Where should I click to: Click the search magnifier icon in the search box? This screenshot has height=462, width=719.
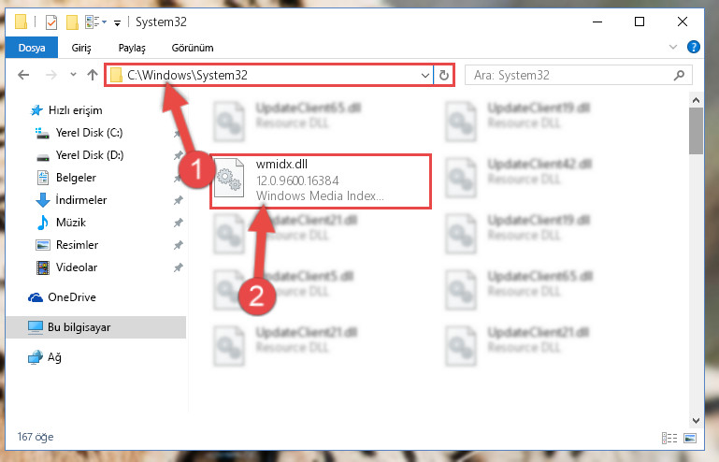(679, 75)
